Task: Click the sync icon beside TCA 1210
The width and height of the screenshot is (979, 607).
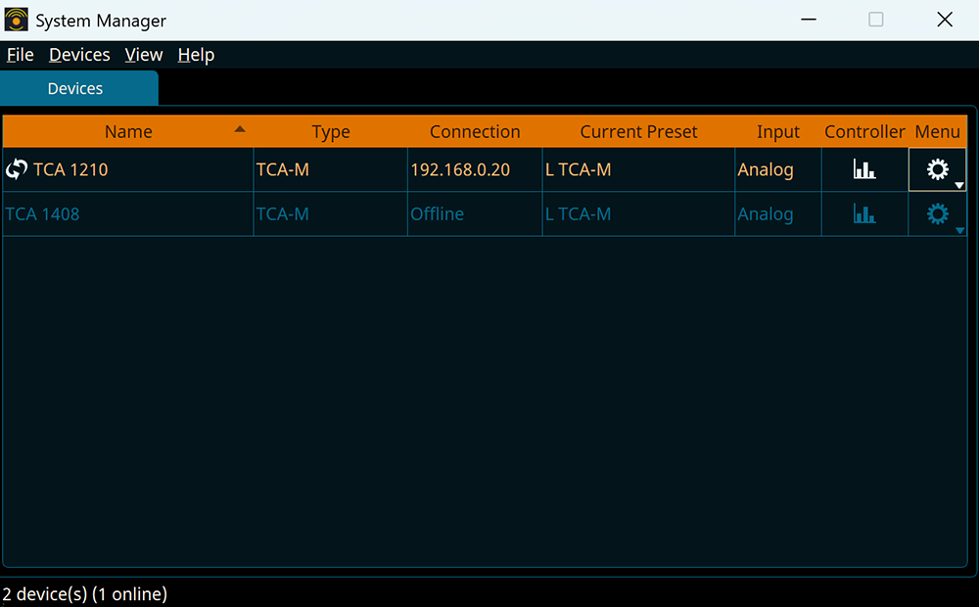Action: point(17,169)
